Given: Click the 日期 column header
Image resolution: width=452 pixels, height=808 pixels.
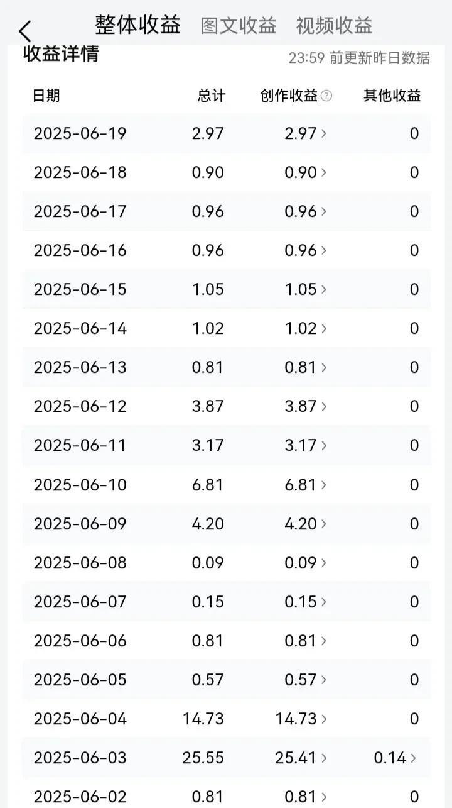Looking at the screenshot, I should (46, 96).
